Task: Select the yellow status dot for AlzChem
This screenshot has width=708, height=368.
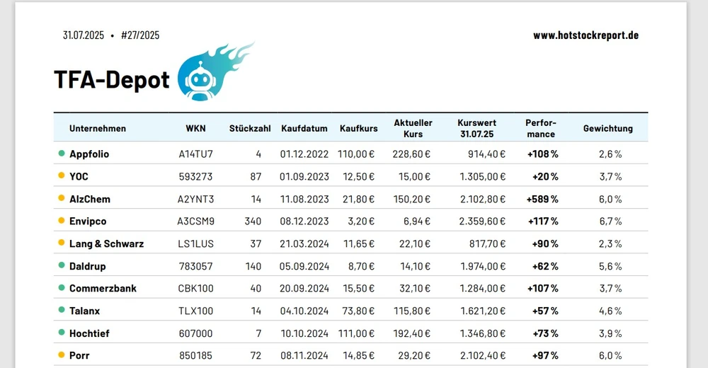Action: (62, 199)
